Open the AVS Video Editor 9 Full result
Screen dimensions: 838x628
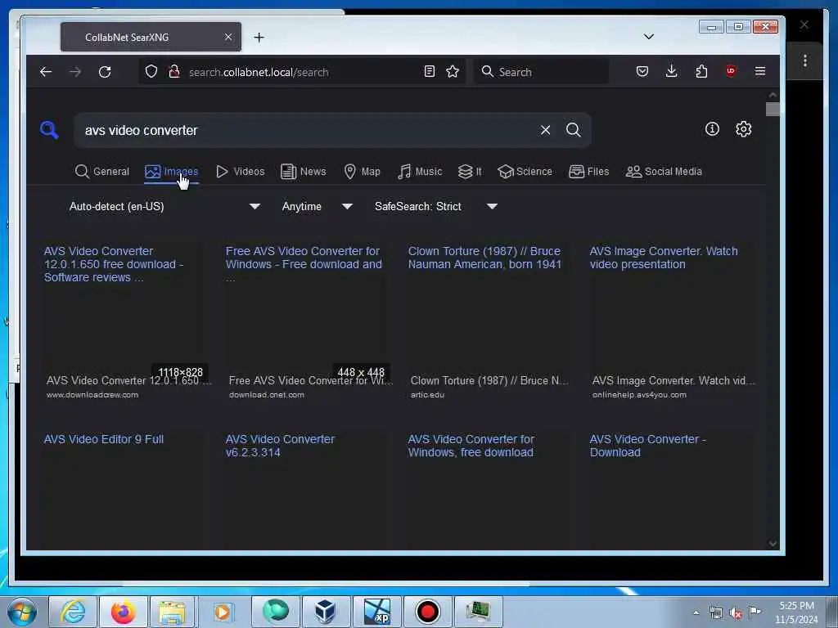tap(104, 439)
